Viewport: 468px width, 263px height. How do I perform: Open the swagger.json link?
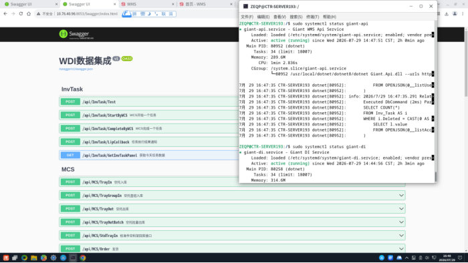pyautogui.click(x=76, y=69)
